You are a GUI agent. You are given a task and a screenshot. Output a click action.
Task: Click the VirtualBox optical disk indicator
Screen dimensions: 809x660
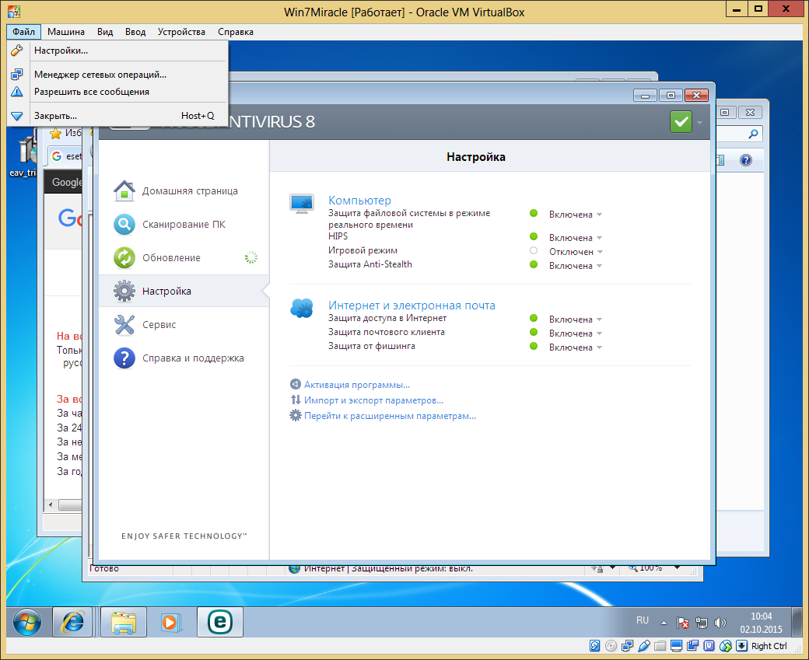pos(611,645)
